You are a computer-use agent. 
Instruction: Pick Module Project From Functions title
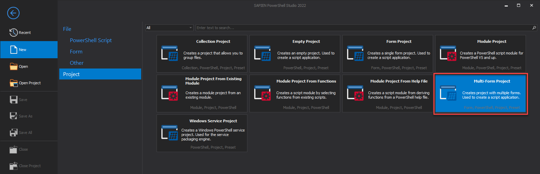click(x=306, y=81)
